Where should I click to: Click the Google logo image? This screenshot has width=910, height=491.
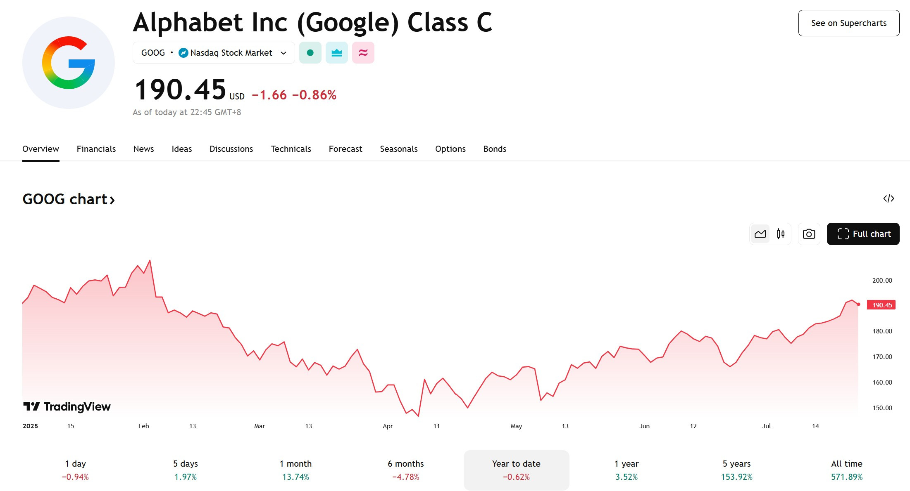pyautogui.click(x=69, y=63)
